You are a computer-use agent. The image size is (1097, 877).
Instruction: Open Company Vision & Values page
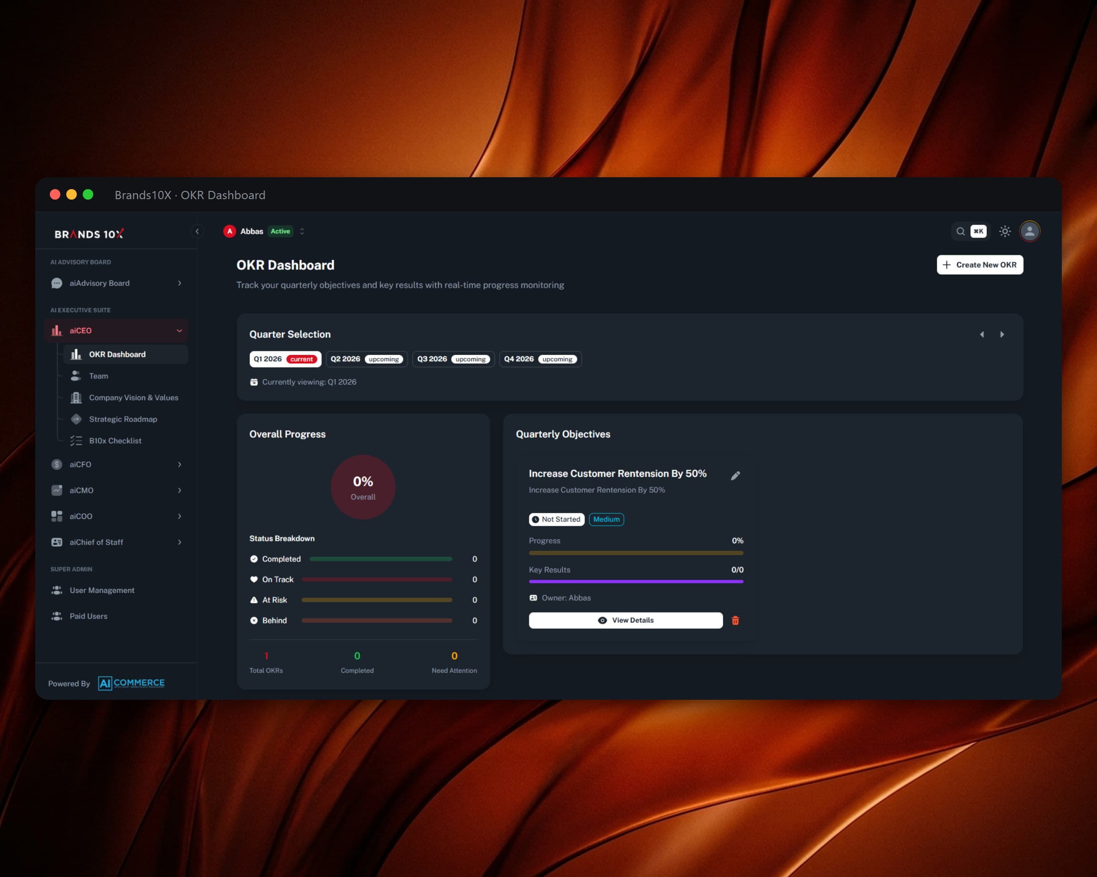click(126, 397)
